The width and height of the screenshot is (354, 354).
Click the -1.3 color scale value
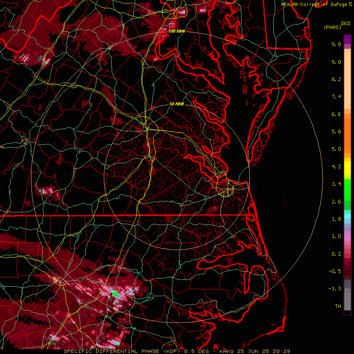335,289
